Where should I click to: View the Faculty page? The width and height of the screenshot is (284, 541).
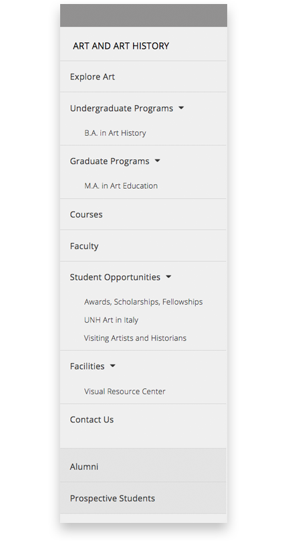tap(84, 246)
